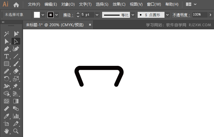The height and width of the screenshot is (137, 214).
Task: Select the Magic Wand tool
Action: pos(7,34)
